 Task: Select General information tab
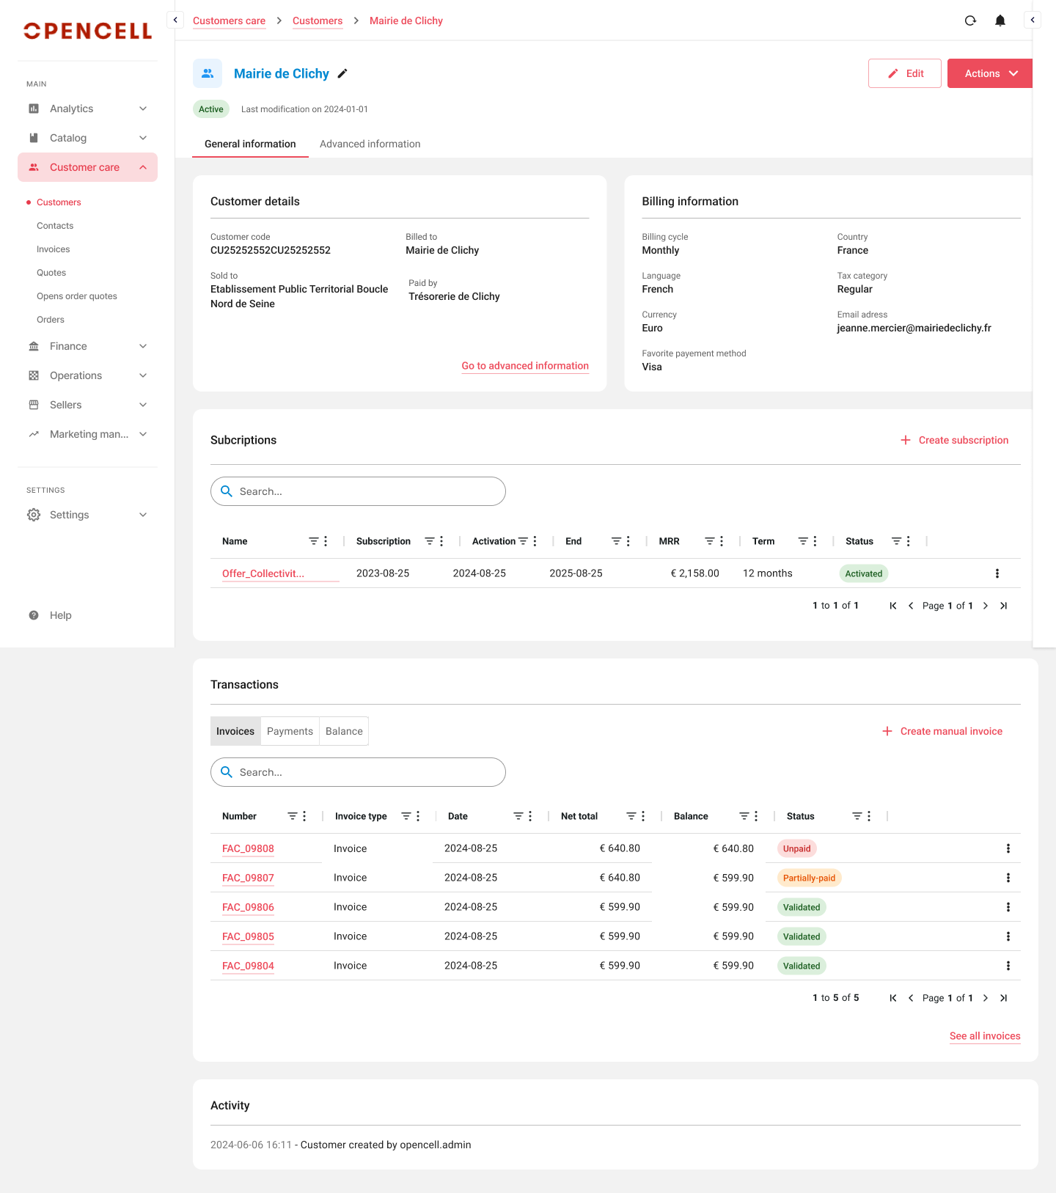[x=250, y=144]
